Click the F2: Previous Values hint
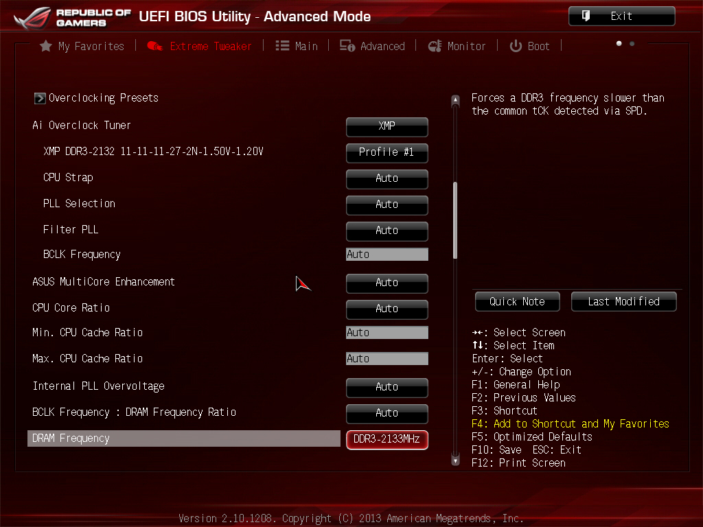Screen dimensions: 703x527 coord(524,397)
